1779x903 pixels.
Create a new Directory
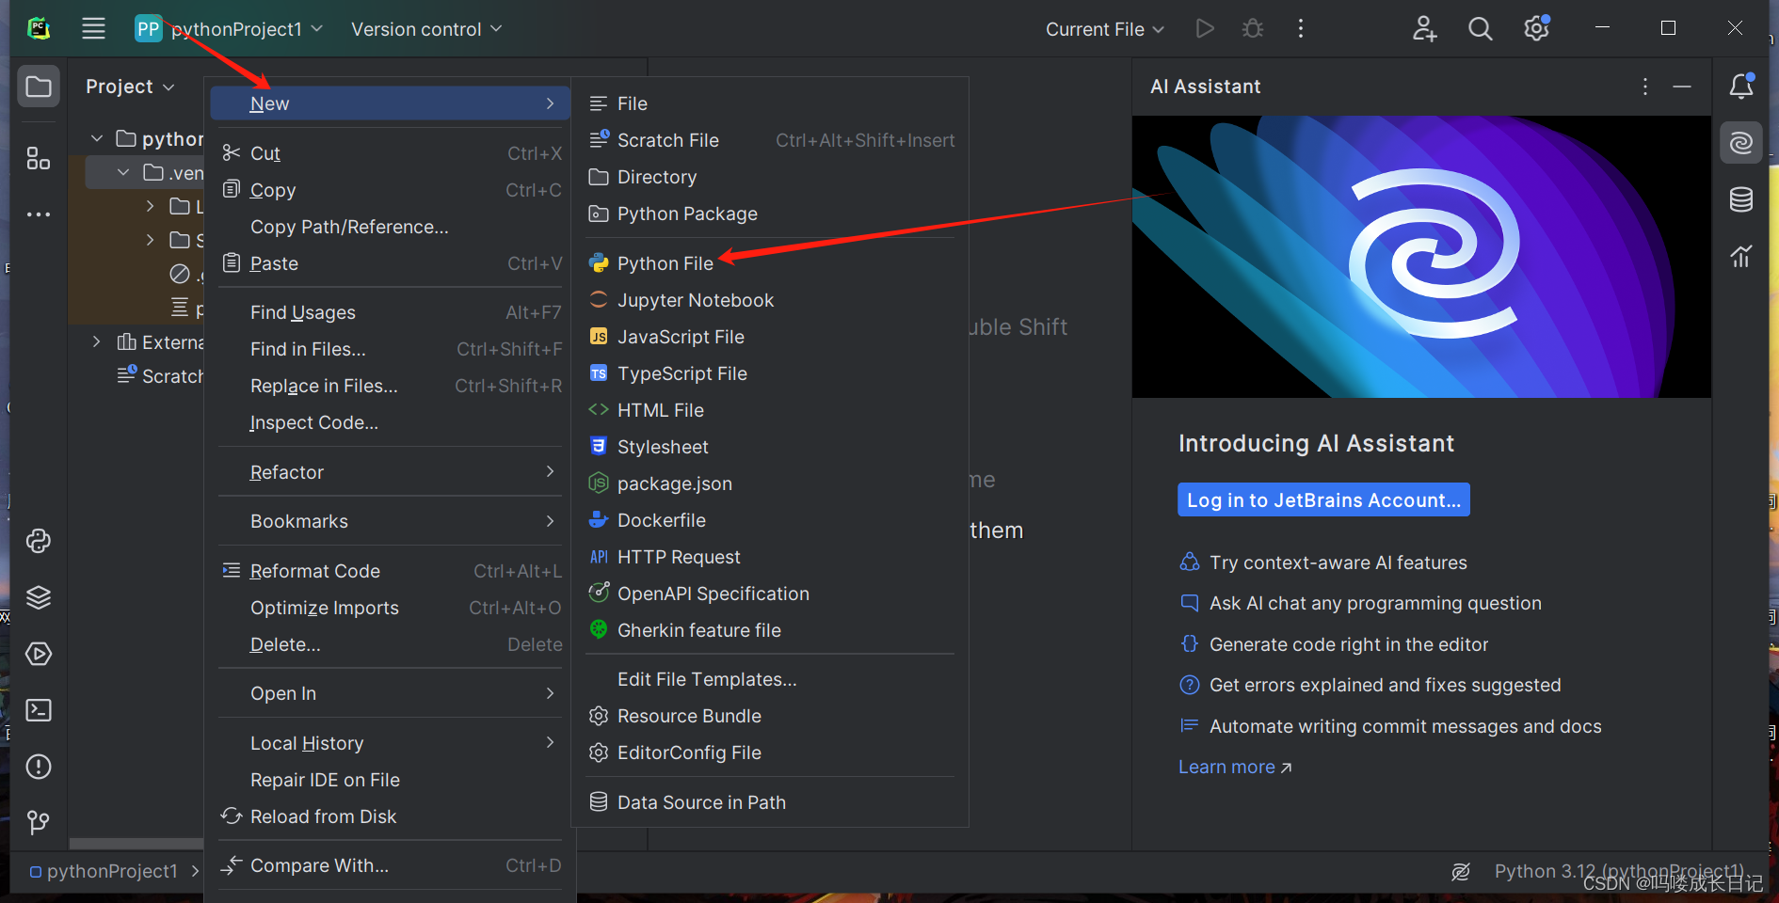tap(770, 177)
